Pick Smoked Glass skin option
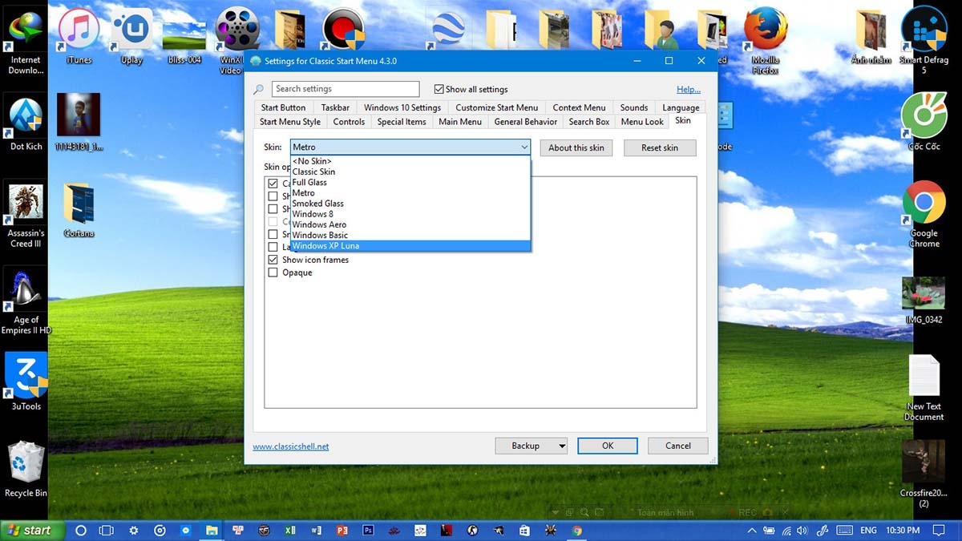The width and height of the screenshot is (962, 541). coord(410,204)
